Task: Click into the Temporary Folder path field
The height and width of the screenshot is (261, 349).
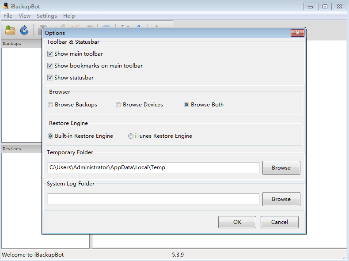Action: tap(153, 168)
